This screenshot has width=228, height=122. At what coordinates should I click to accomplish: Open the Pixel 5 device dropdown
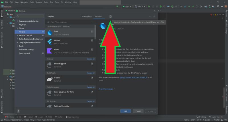click(140, 6)
